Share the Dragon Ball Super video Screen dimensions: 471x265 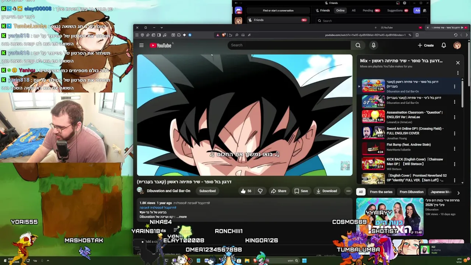279,191
